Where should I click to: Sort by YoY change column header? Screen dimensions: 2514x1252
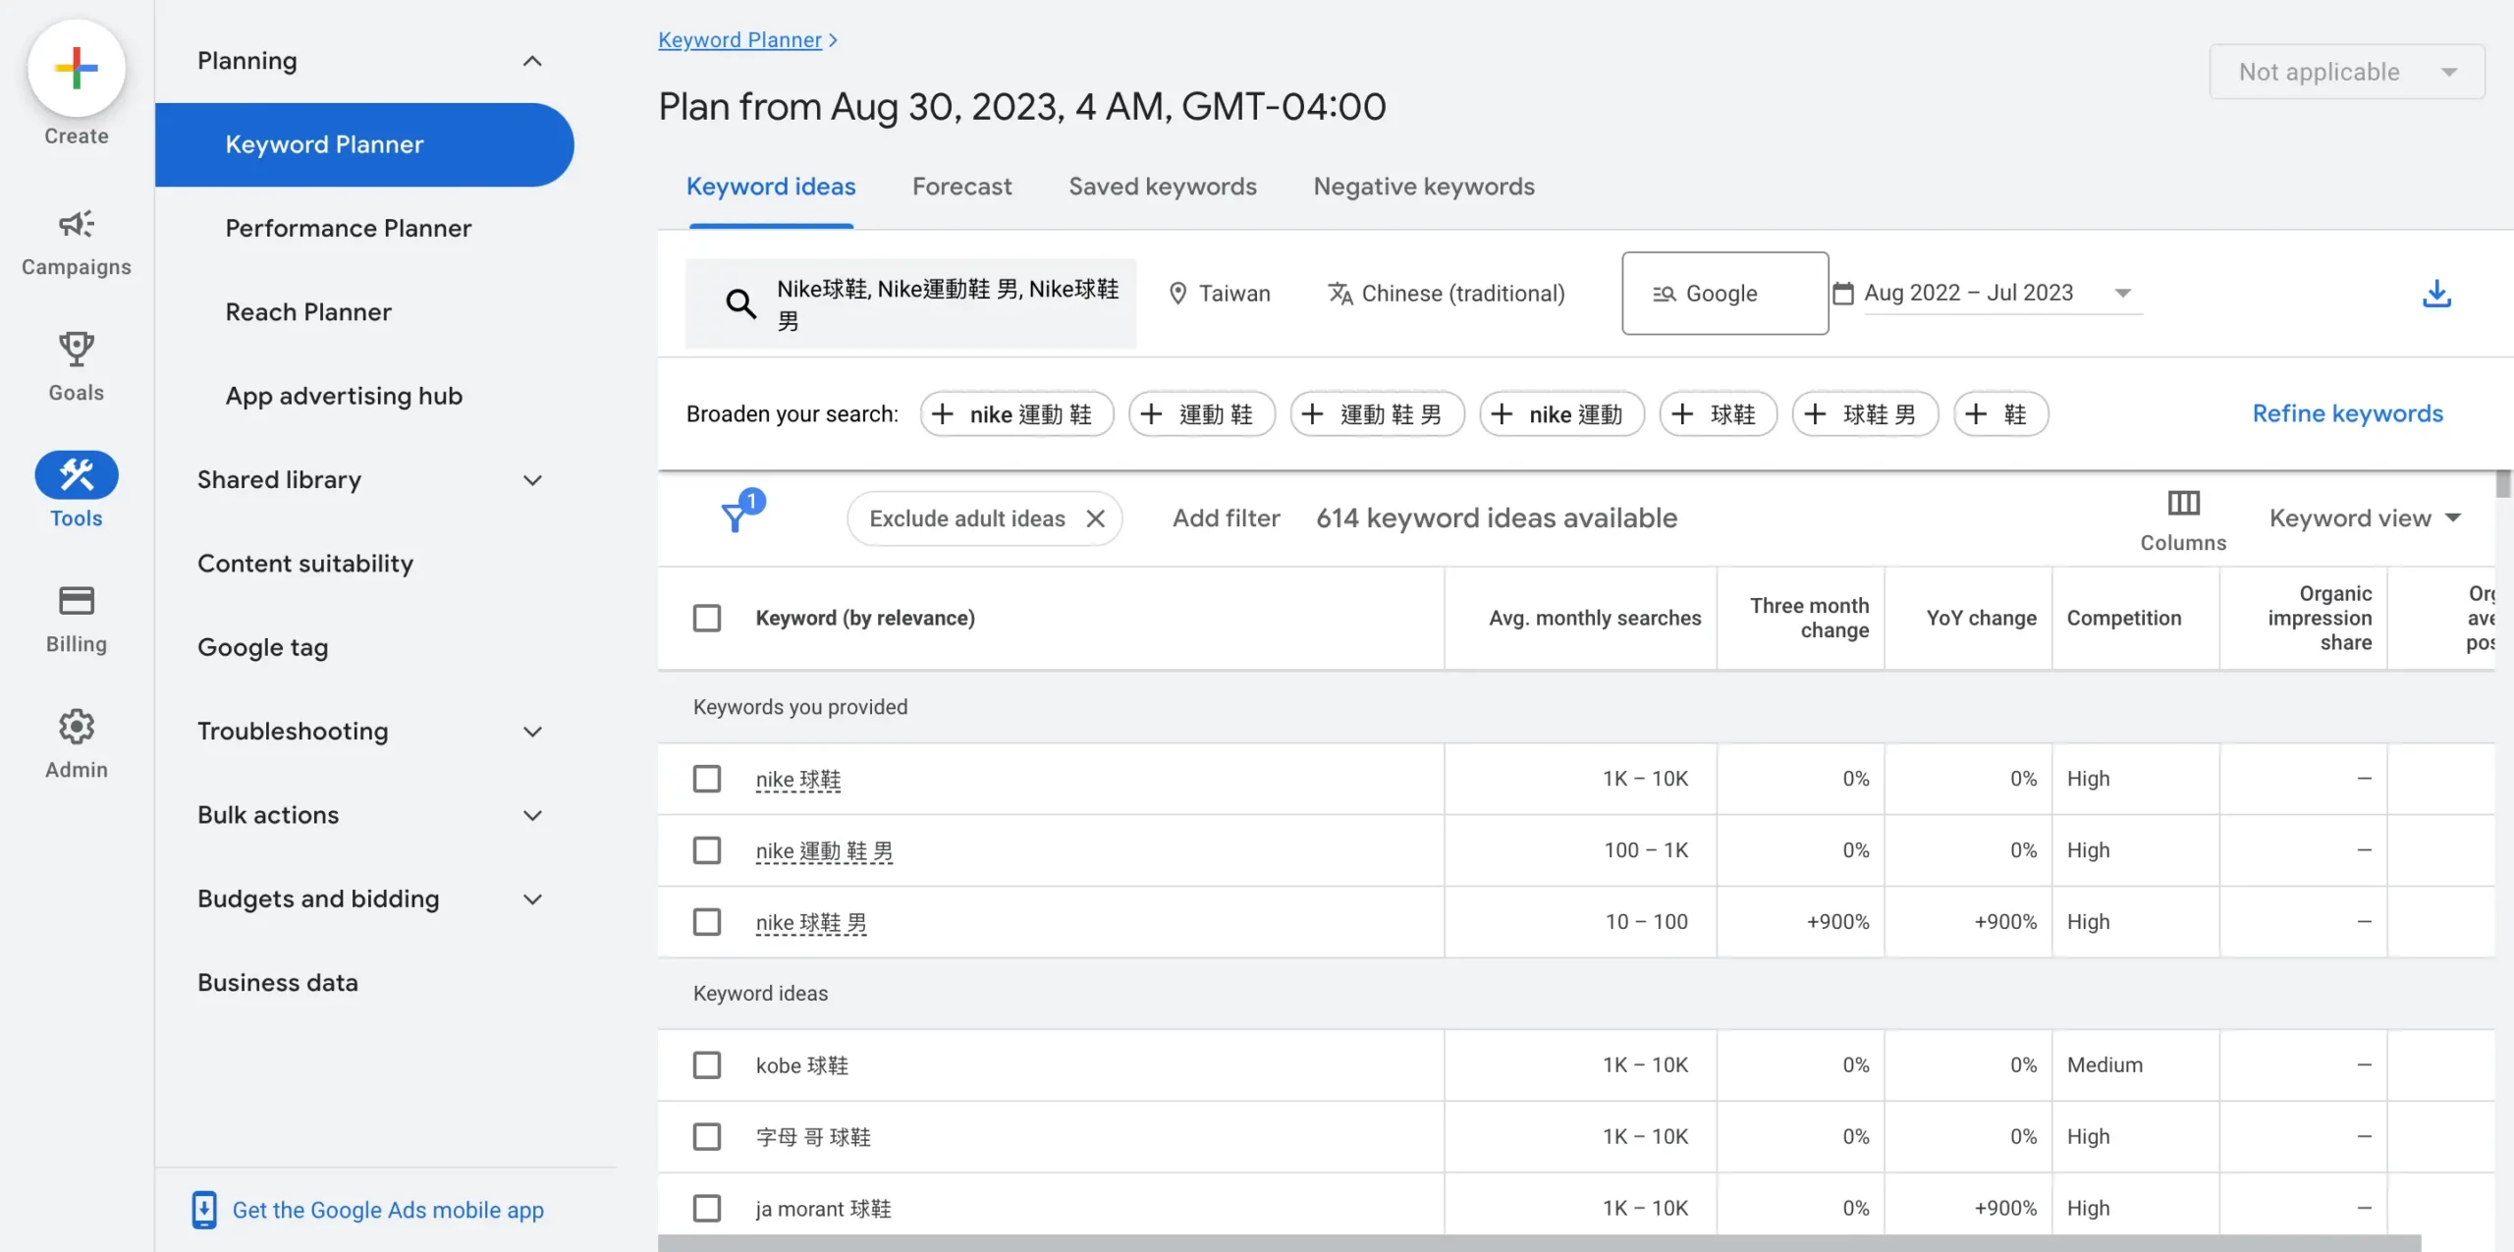1981,619
